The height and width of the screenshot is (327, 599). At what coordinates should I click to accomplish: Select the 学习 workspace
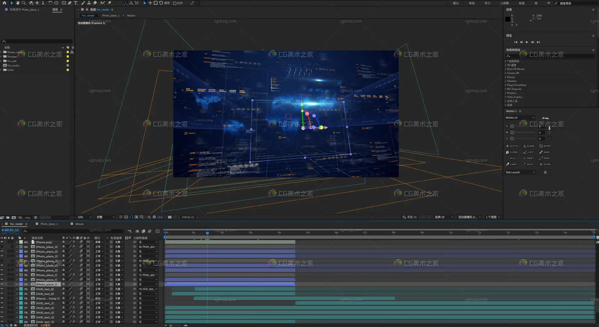click(x=487, y=3)
